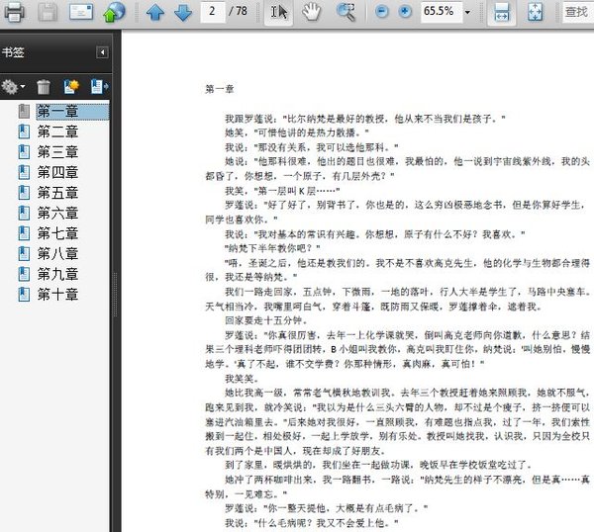
Task: Click bookmark page icon beside 第一章
Action: 24,111
